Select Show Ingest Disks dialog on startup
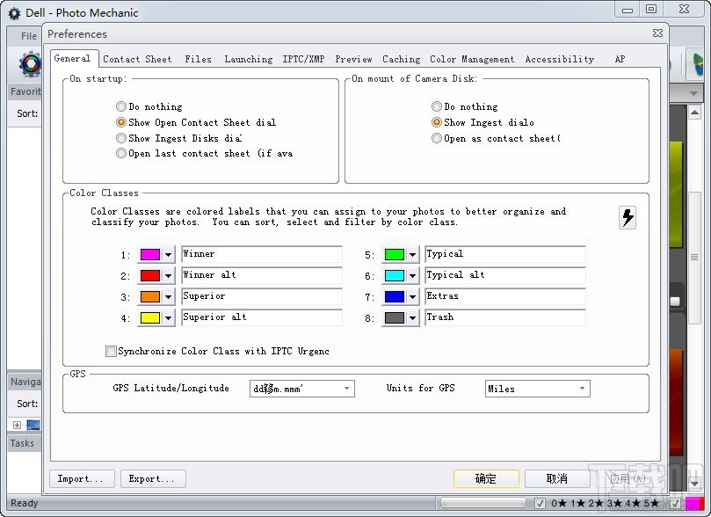Screen dimensions: 711x517 point(120,138)
